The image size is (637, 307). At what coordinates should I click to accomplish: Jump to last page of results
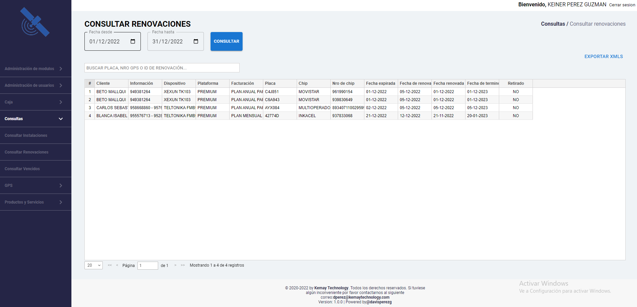183,265
